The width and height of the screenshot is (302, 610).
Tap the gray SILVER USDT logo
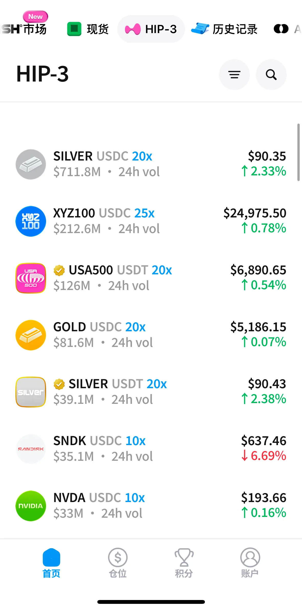[x=31, y=392]
